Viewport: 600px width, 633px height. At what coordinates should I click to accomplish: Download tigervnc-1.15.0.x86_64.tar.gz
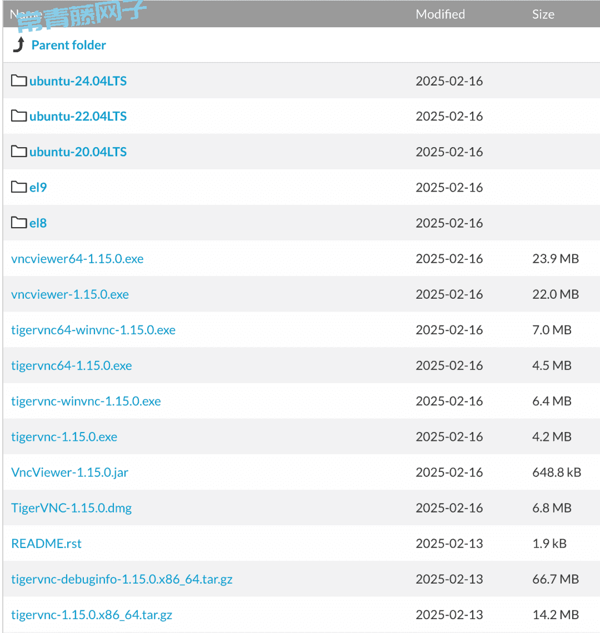click(92, 615)
